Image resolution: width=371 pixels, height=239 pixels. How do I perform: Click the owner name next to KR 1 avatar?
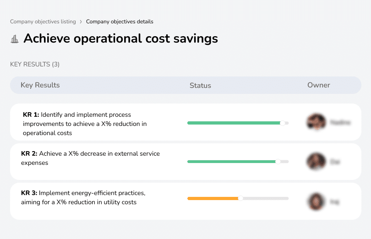(340, 123)
